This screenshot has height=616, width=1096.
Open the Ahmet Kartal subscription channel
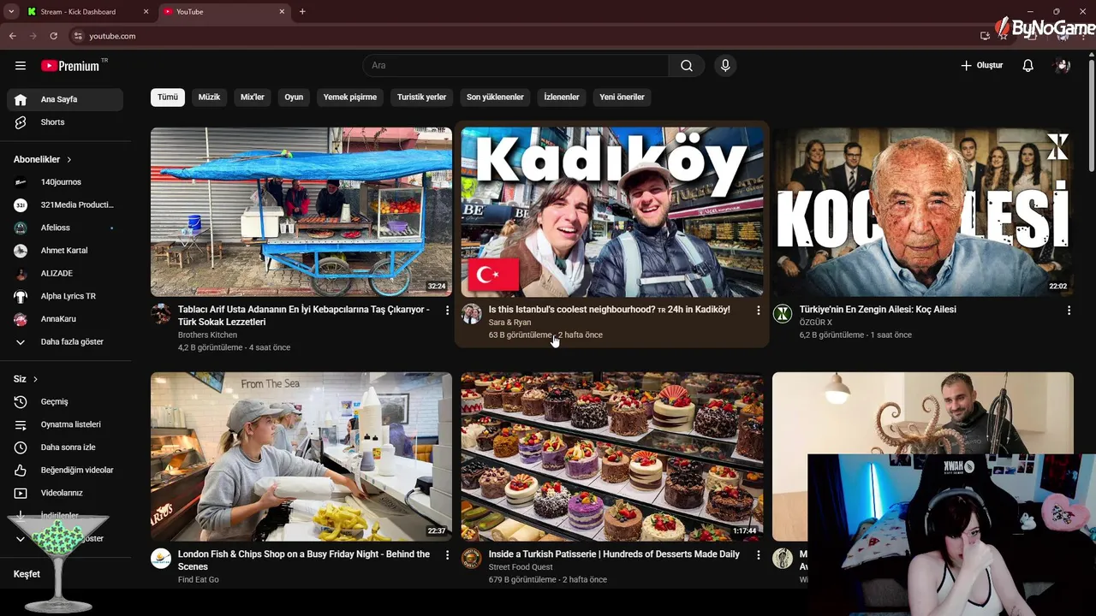pos(65,251)
